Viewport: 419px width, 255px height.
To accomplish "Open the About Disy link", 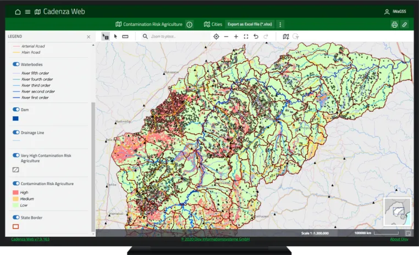I will tap(399, 239).
